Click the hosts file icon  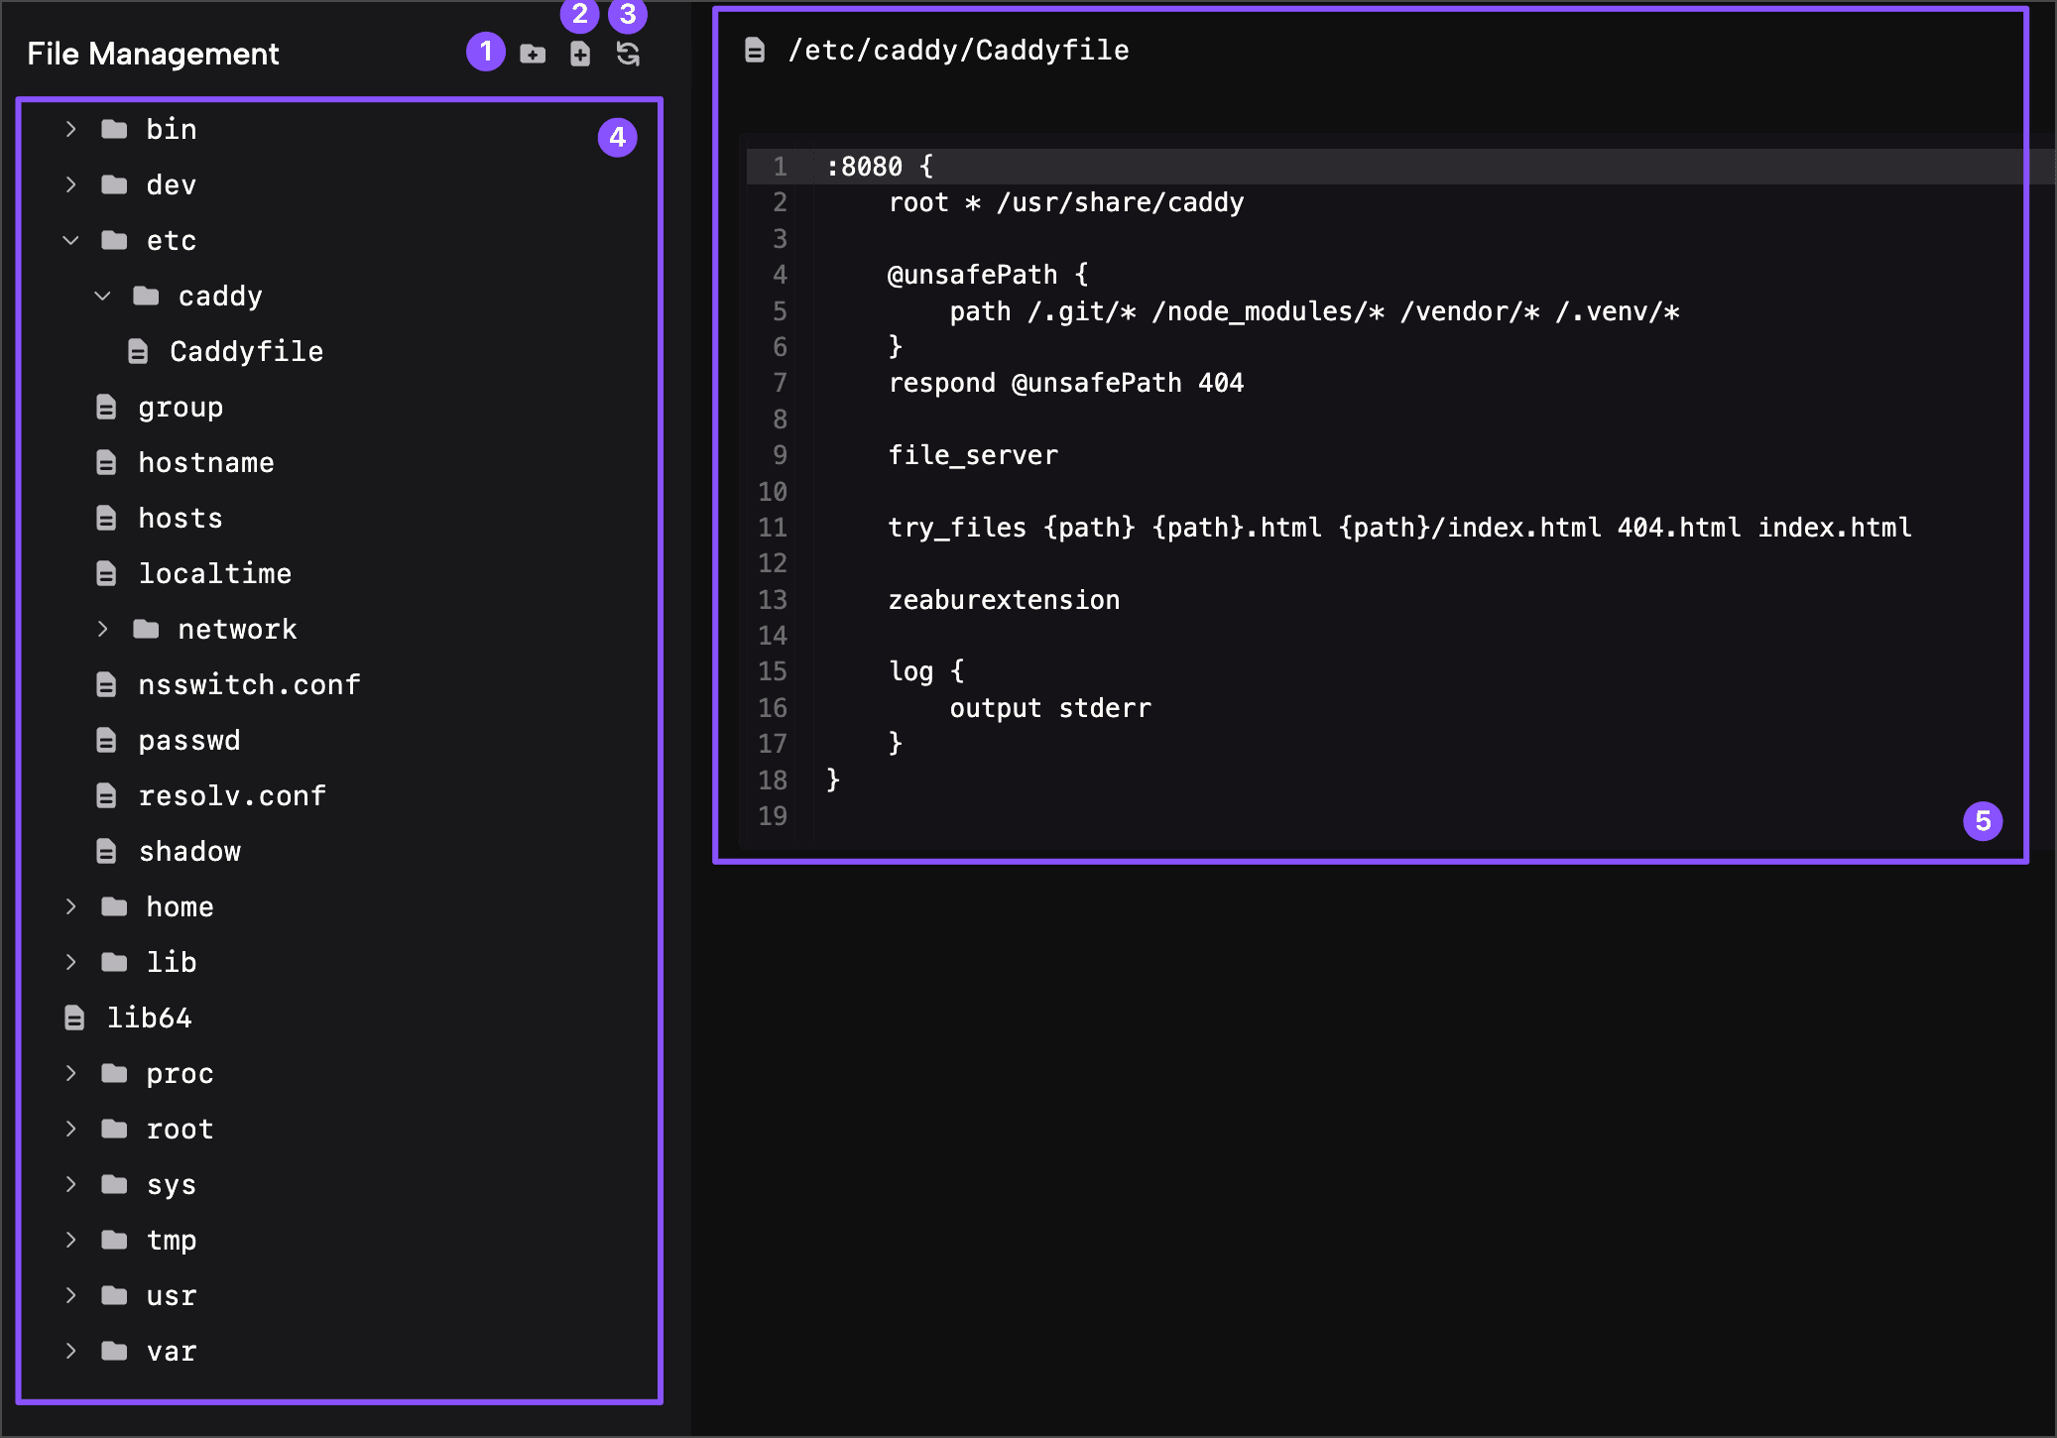[x=106, y=518]
